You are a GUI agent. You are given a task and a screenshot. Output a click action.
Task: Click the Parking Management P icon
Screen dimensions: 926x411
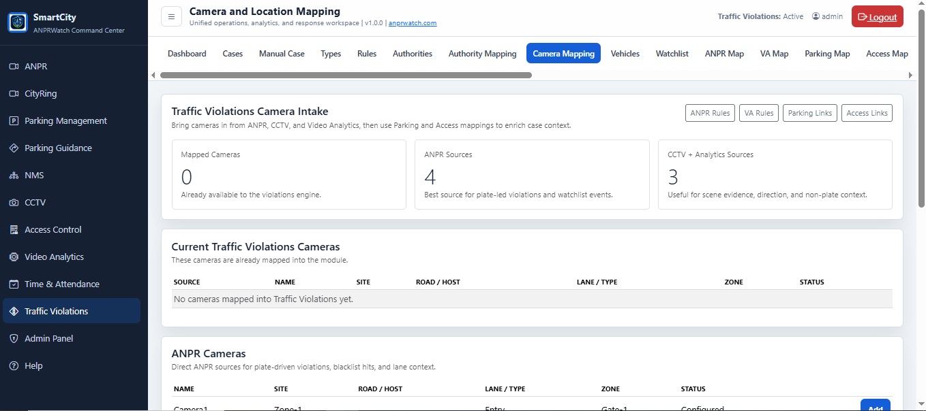point(14,121)
